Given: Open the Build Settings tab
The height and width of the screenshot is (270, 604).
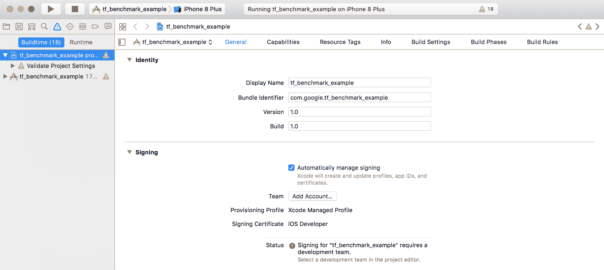Looking at the screenshot, I should (x=431, y=42).
